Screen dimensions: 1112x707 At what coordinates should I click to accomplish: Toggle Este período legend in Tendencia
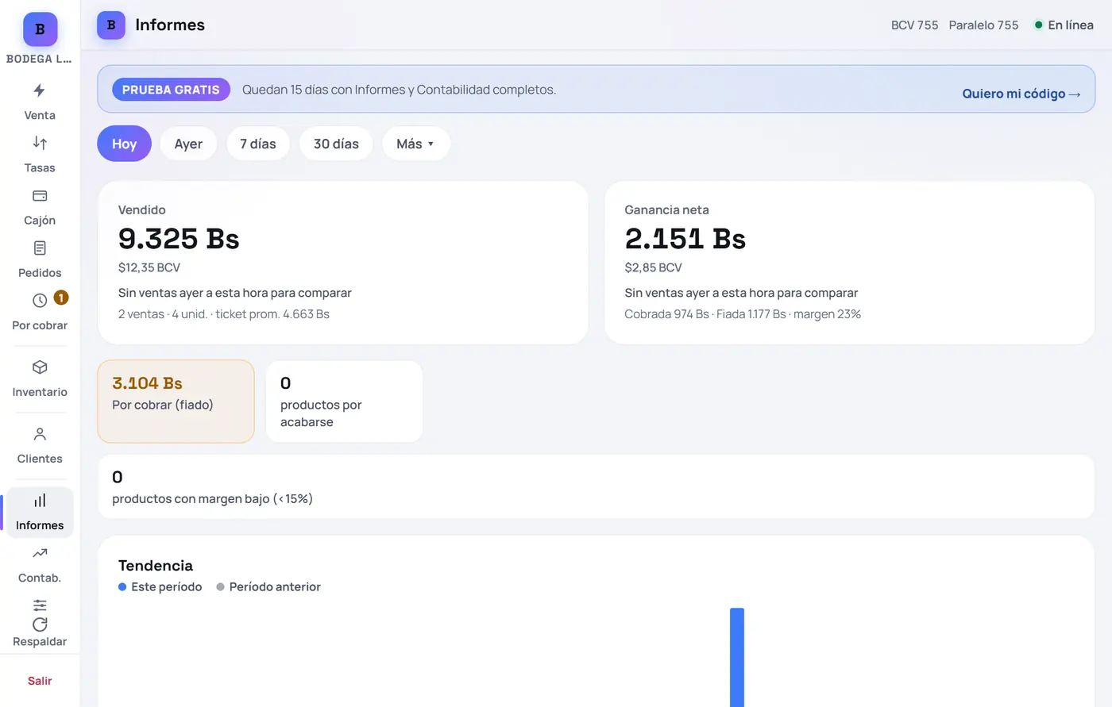[x=160, y=587]
